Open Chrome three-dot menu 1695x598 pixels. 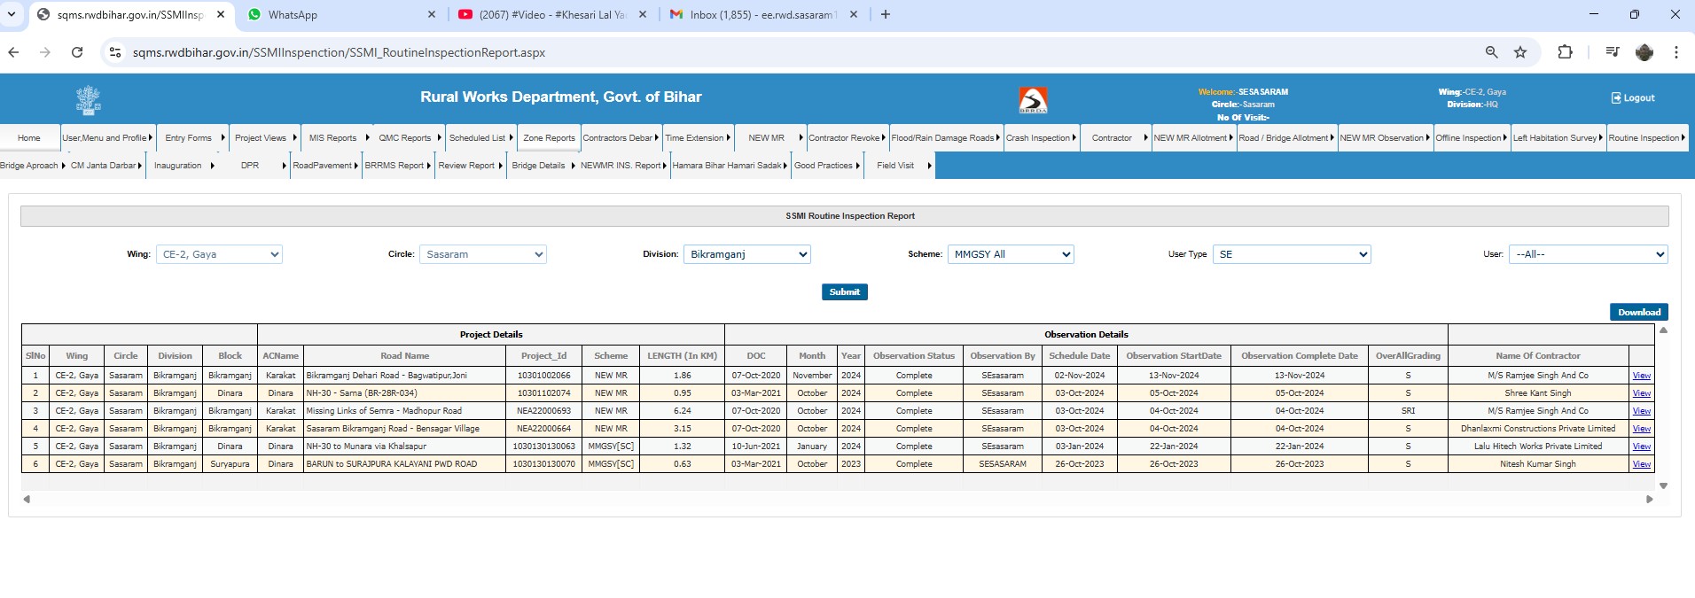1675,52
